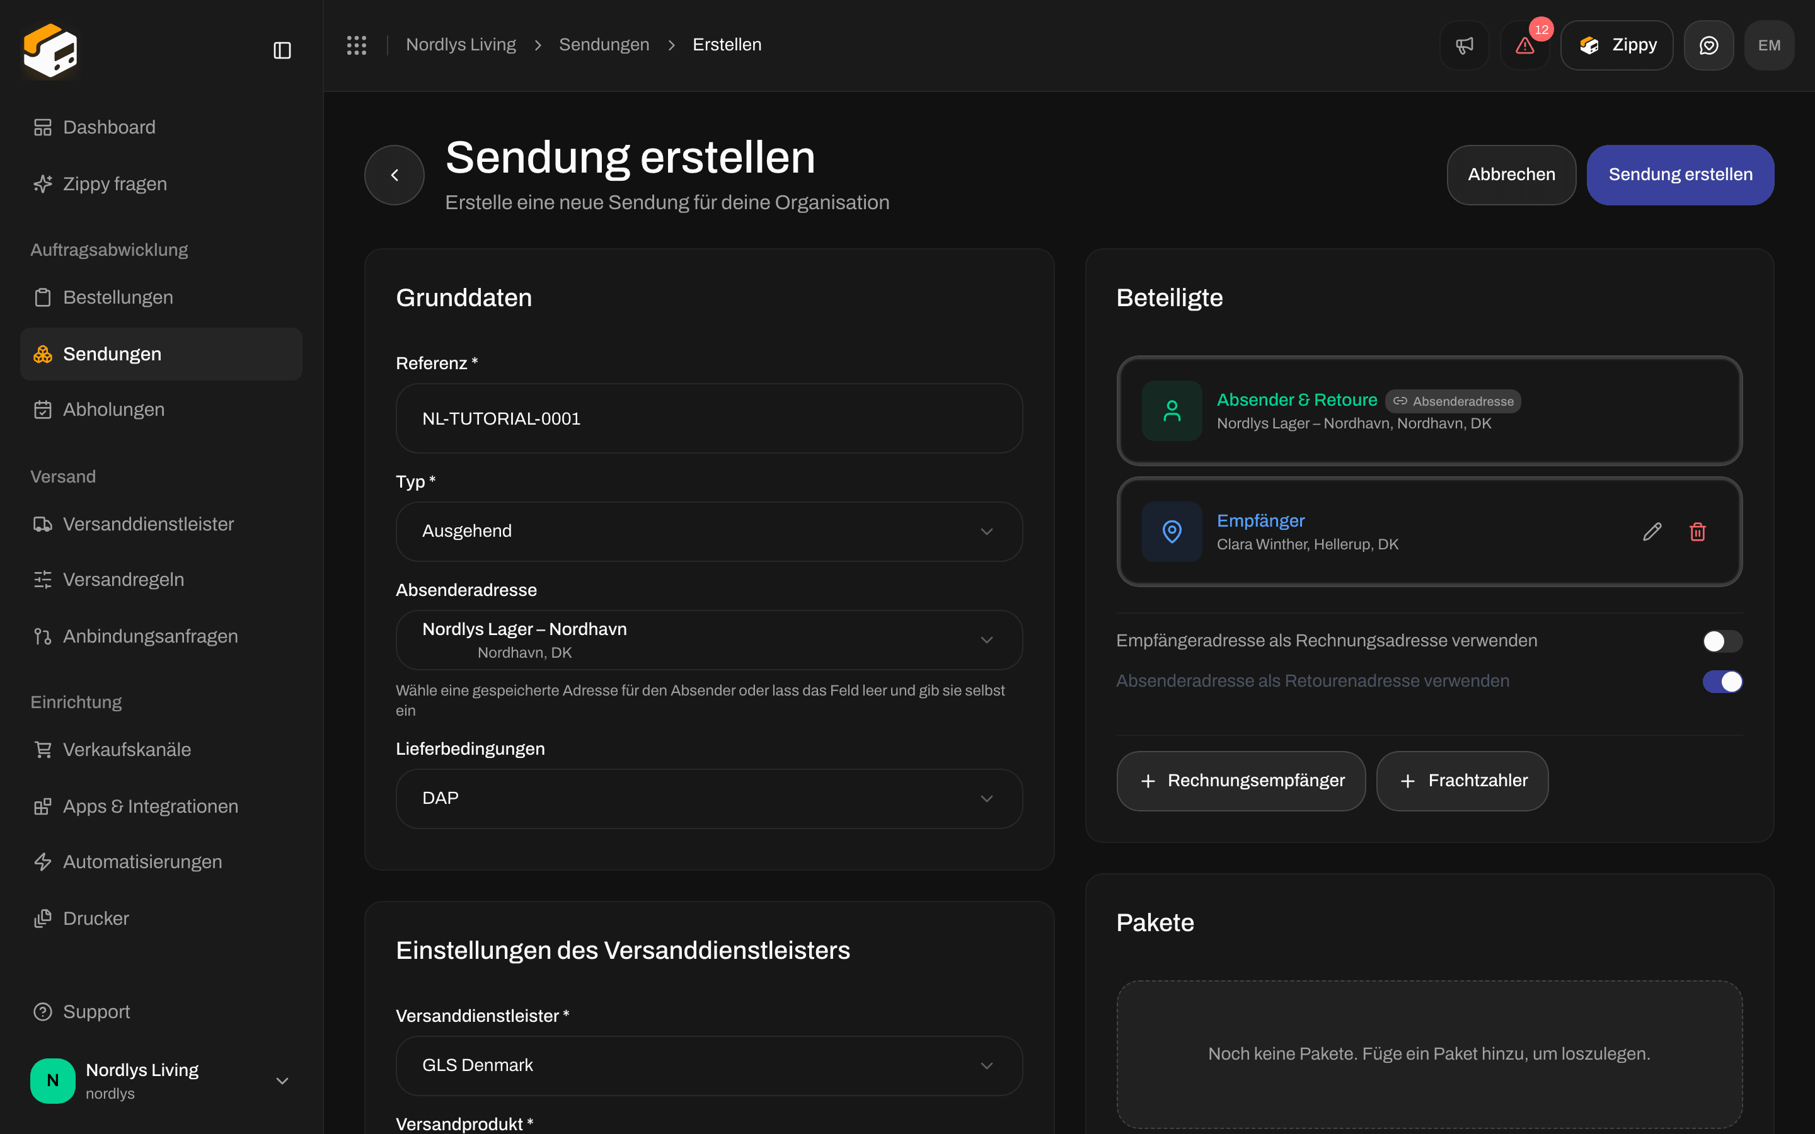Click the Empfänger location pin icon

pyautogui.click(x=1172, y=532)
